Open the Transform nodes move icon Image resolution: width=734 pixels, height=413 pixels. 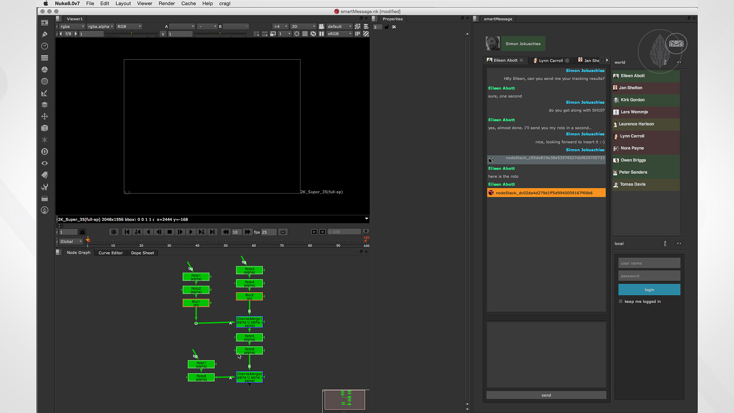coord(44,117)
